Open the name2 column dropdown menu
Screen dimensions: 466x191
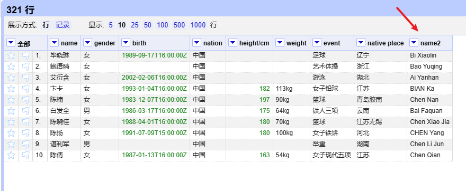click(x=414, y=43)
